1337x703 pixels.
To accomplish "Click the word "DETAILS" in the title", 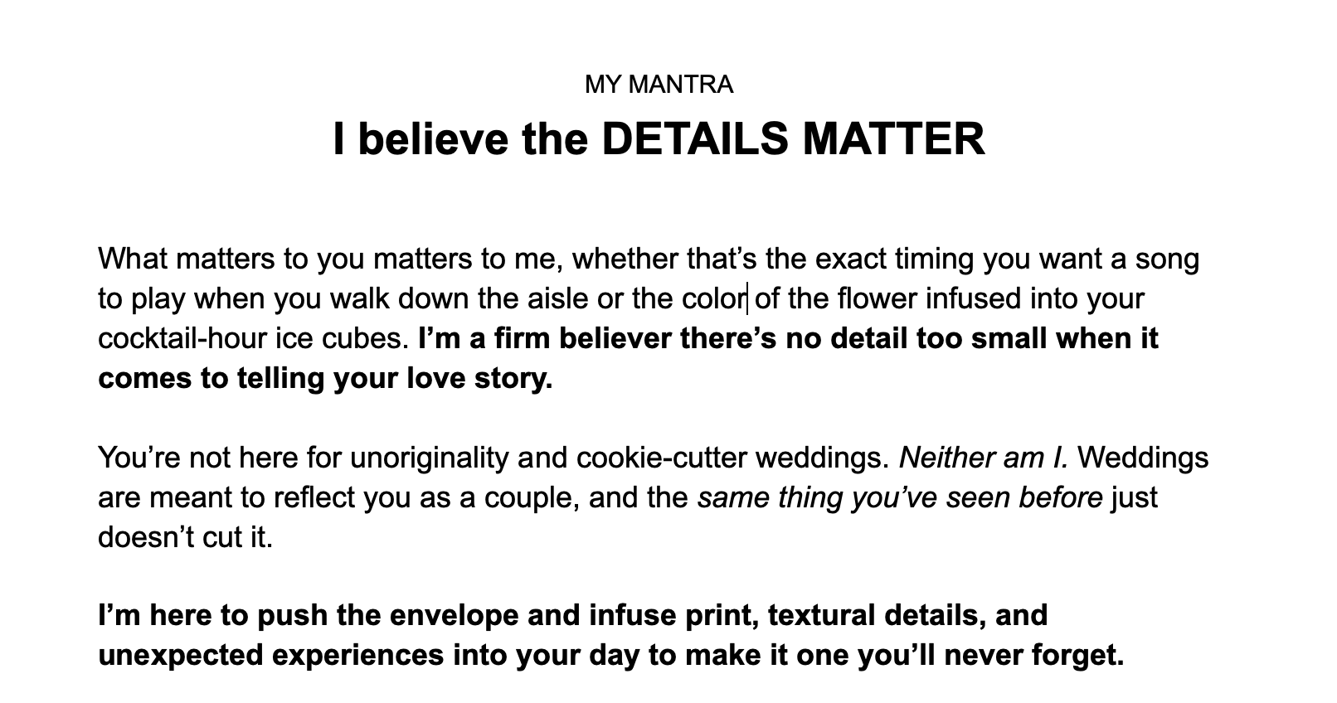I will coord(693,138).
